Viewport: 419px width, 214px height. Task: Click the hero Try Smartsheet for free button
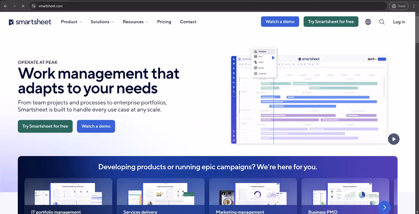pos(45,126)
